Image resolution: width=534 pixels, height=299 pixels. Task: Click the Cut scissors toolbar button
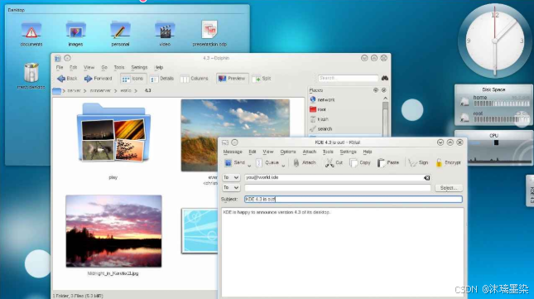tap(334, 163)
